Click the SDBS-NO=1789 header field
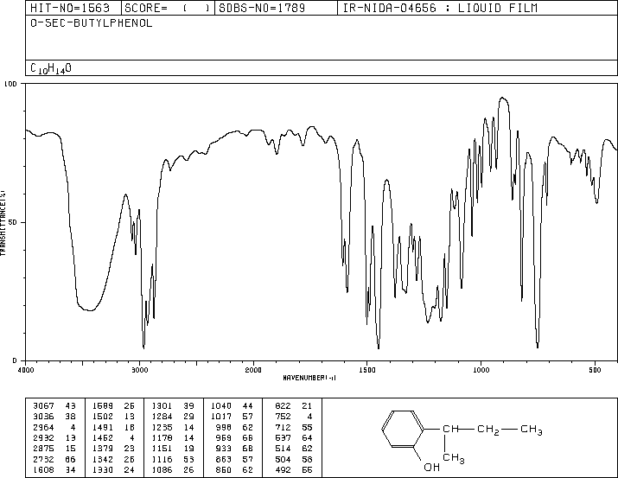 pos(276,8)
